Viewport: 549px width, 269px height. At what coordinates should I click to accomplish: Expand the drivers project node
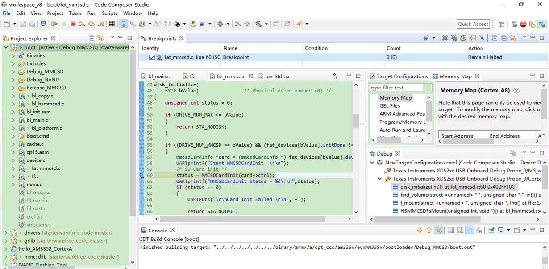tap(6, 233)
